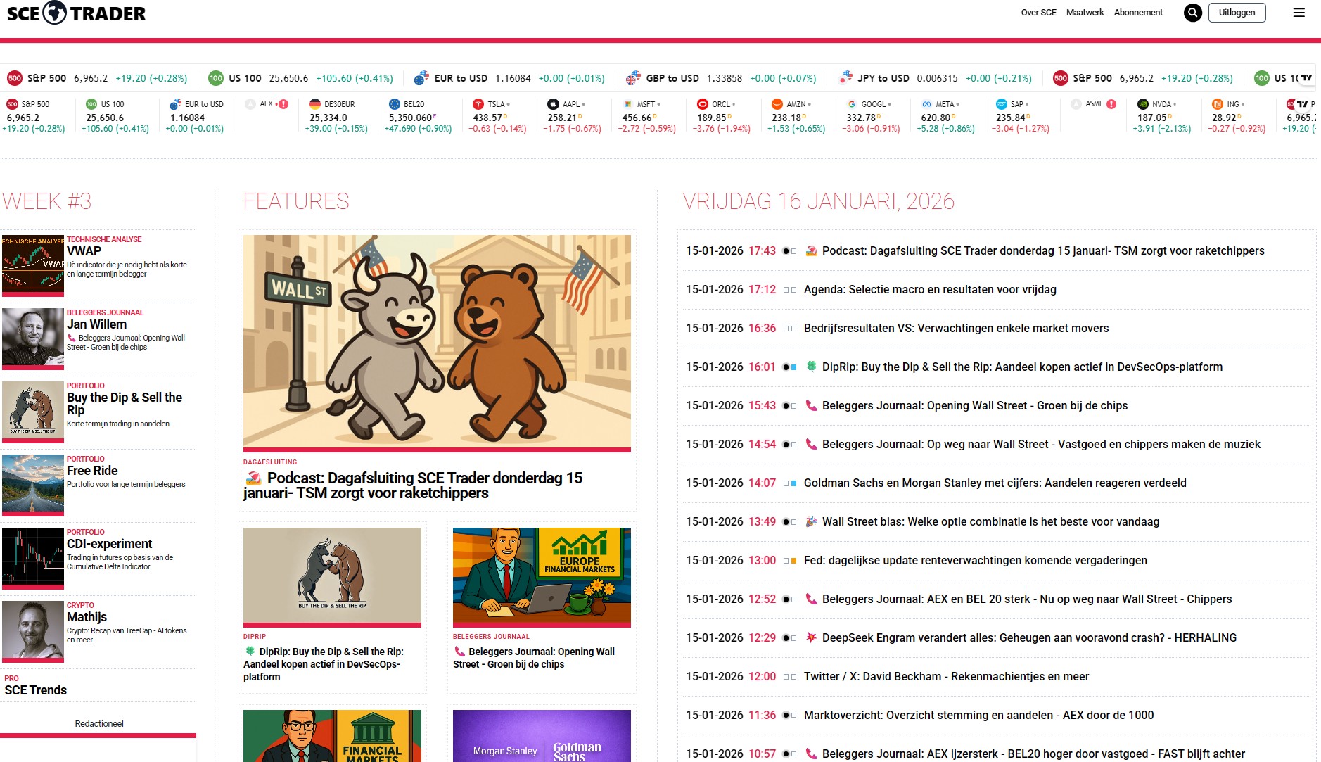This screenshot has width=1321, height=762.
Task: Click the AAPL logo in ticker row
Action: 553,104
